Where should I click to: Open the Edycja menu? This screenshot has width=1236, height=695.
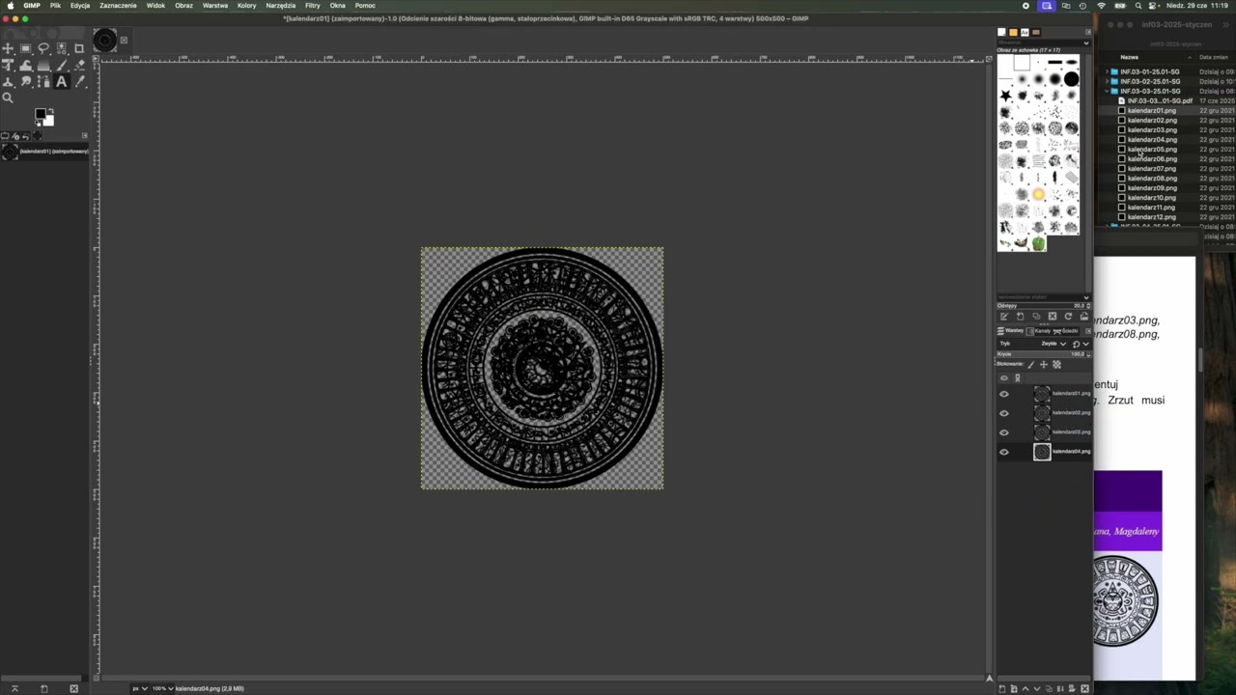click(x=80, y=5)
